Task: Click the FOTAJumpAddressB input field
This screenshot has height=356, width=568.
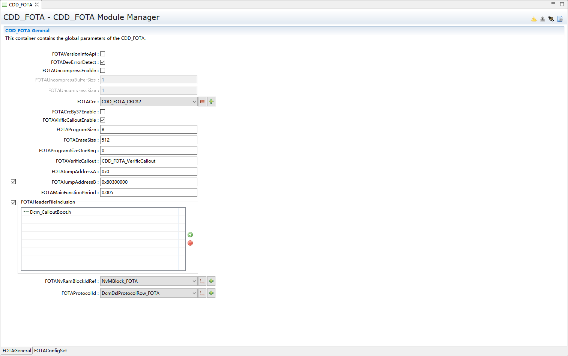Action: (149, 182)
